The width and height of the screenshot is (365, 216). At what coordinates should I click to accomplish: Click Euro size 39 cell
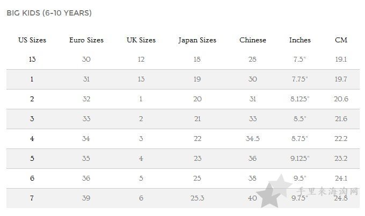coord(86,198)
